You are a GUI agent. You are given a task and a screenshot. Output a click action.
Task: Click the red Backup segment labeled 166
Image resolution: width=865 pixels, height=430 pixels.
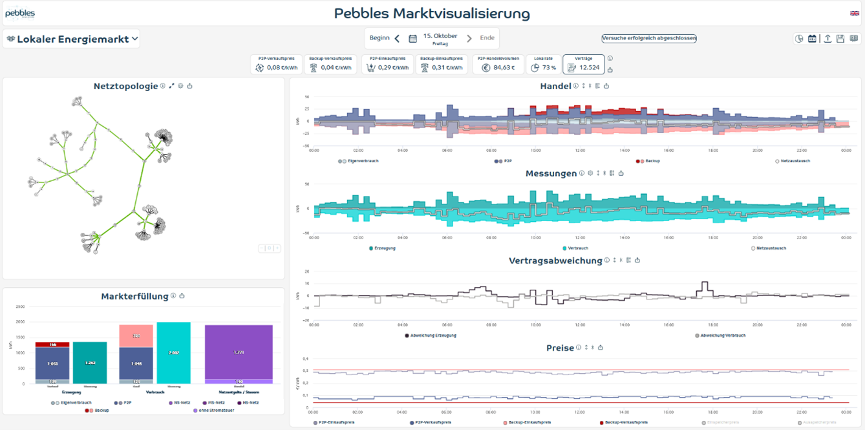pos(52,345)
